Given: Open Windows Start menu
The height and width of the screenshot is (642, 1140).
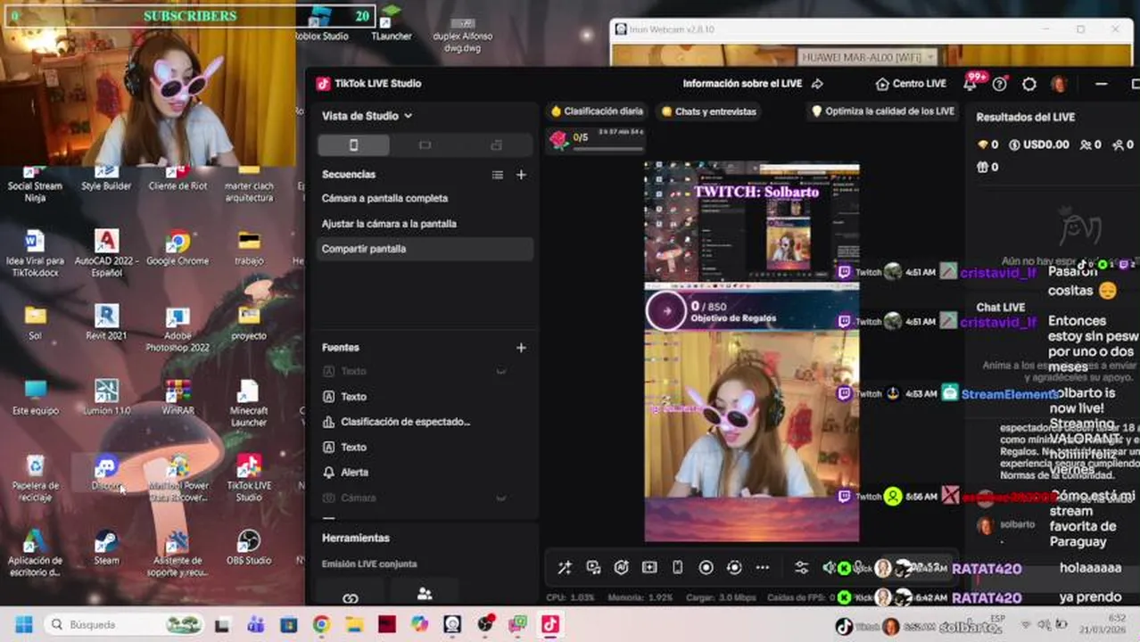Looking at the screenshot, I should [23, 624].
